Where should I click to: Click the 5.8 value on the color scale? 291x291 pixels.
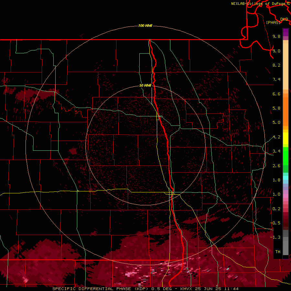coord(276,108)
